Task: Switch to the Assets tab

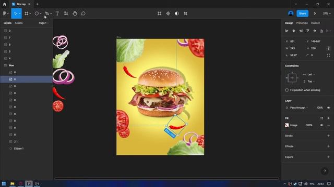Action: (19, 23)
